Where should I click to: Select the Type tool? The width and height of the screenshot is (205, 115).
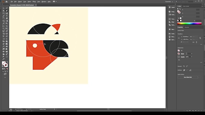click(x=7, y=16)
